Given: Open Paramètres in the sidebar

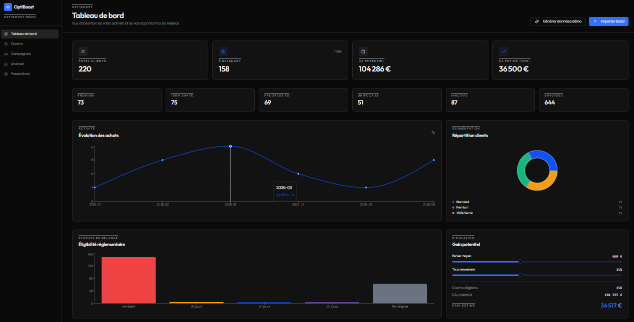Looking at the screenshot, I should coord(30,74).
